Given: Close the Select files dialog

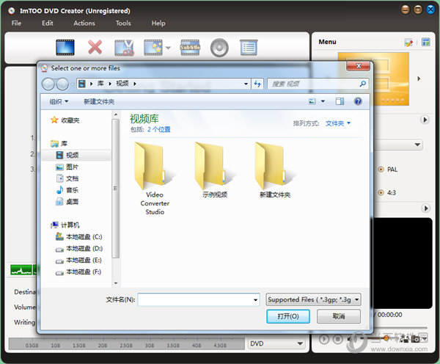Looking at the screenshot, I should [x=358, y=66].
